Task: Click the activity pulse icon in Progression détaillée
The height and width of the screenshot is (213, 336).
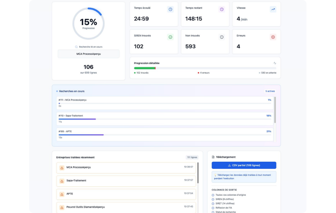Action: coord(275,63)
